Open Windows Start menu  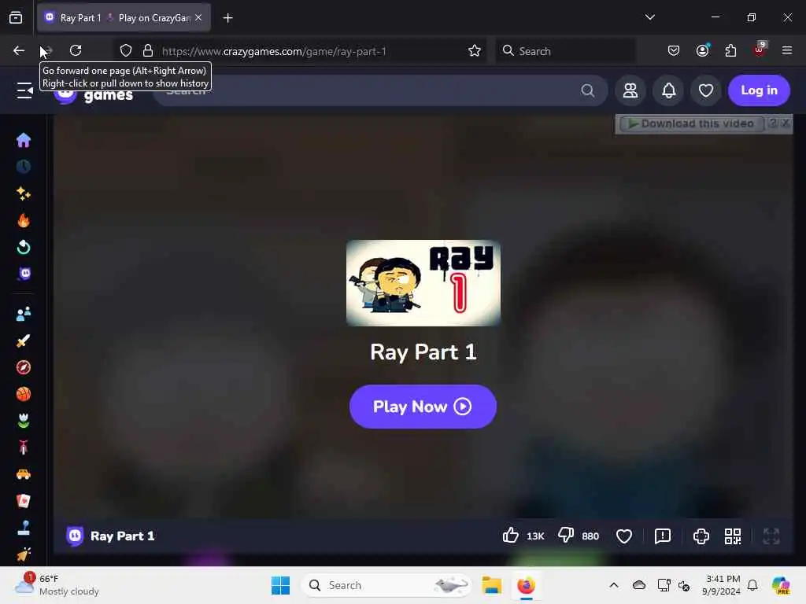tap(280, 585)
